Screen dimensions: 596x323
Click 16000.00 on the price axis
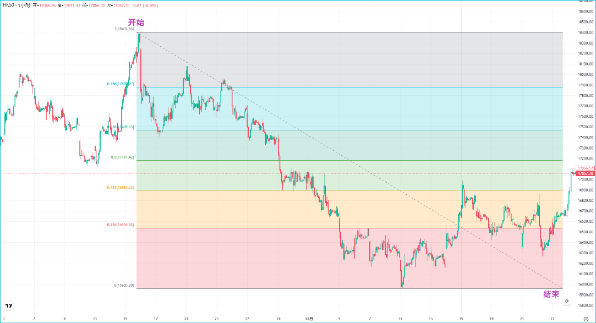(x=586, y=284)
